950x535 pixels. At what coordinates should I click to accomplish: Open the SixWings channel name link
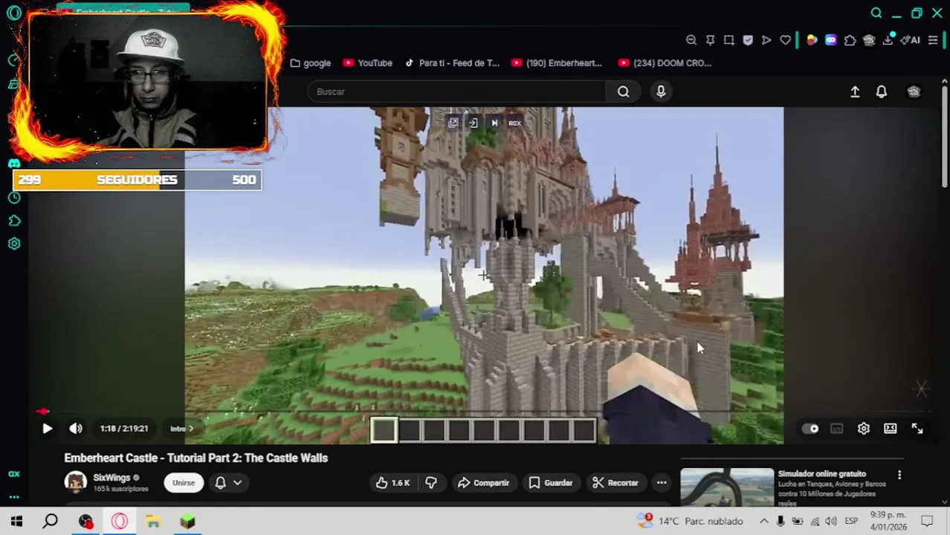112,478
